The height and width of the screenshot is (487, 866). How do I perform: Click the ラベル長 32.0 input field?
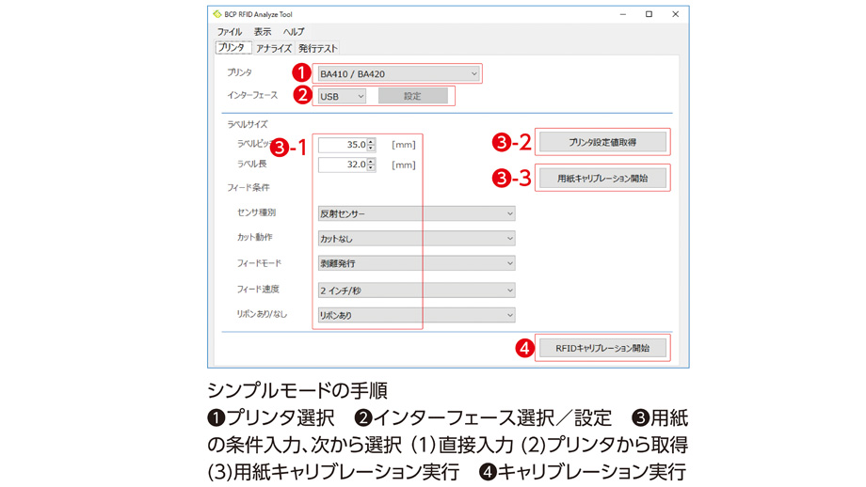(x=342, y=165)
